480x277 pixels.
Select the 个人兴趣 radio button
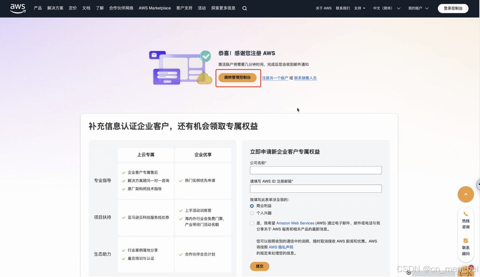(252, 213)
